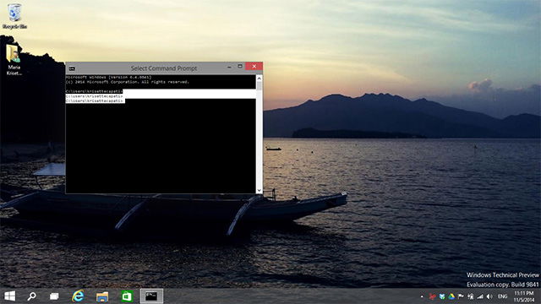This screenshot has height=304, width=541.
Task: Select the Maria Kriset user folder icon
Action: pos(14,60)
